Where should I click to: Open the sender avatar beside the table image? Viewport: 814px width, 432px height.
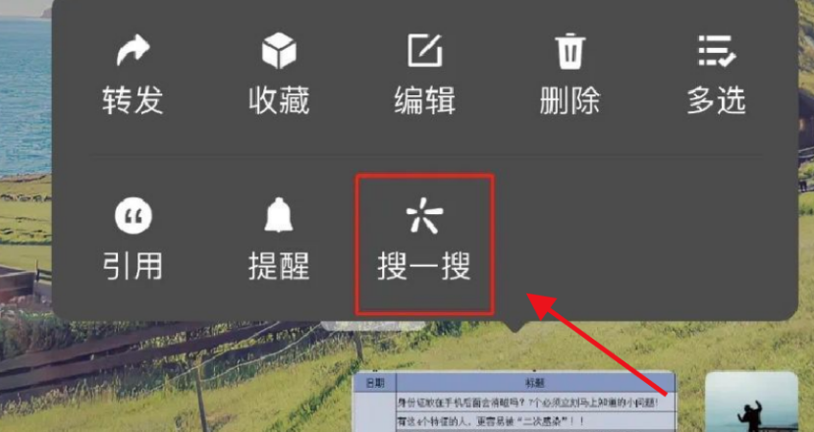point(751,402)
